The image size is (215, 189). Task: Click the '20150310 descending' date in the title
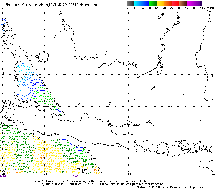pyautogui.click(x=80, y=5)
